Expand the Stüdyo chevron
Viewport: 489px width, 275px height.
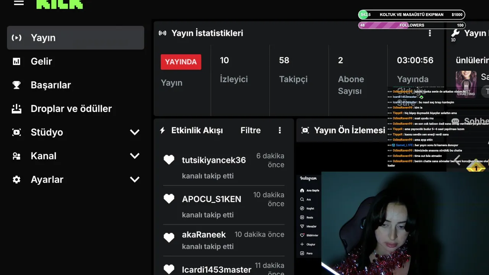[x=134, y=133]
